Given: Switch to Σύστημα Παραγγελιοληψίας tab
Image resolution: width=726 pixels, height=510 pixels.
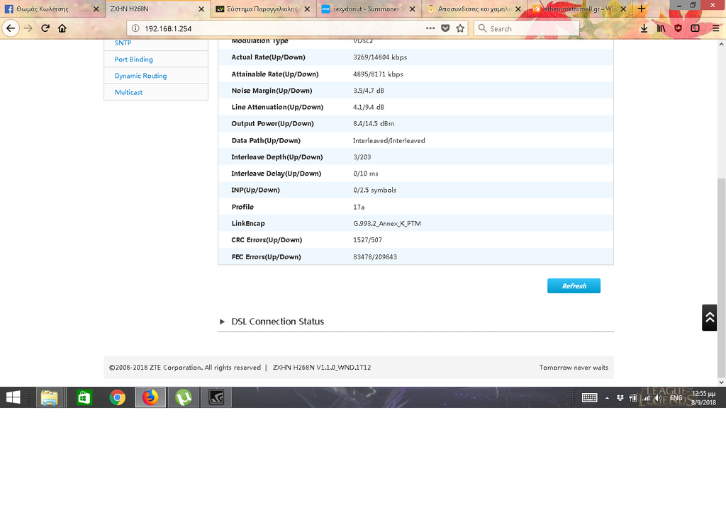Looking at the screenshot, I should pyautogui.click(x=263, y=8).
